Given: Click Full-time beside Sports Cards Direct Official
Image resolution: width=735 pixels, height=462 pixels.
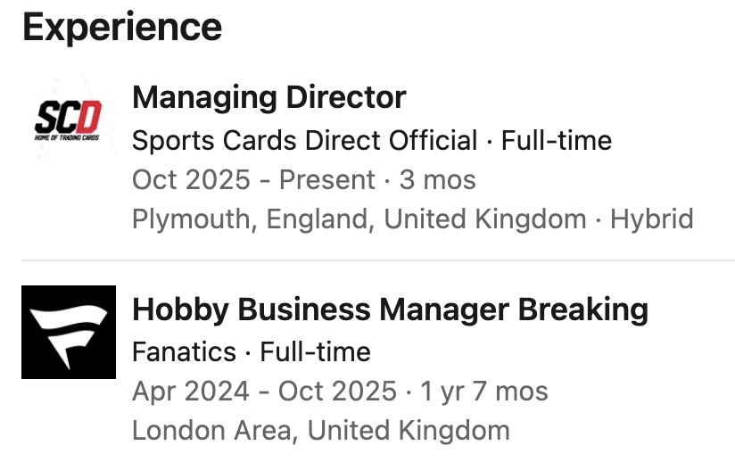Looking at the screenshot, I should coord(557,140).
